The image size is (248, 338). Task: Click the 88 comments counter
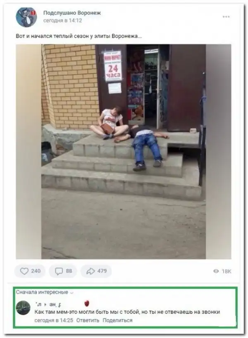(x=69, y=271)
